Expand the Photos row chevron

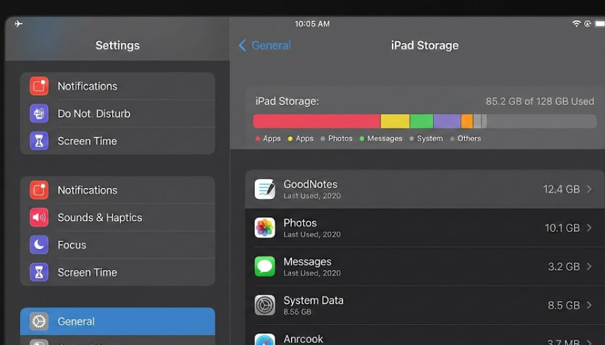click(589, 227)
